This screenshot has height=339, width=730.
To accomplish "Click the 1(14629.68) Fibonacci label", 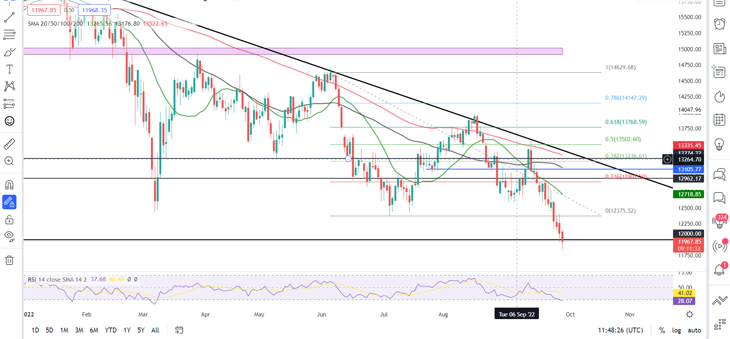I will [x=621, y=67].
